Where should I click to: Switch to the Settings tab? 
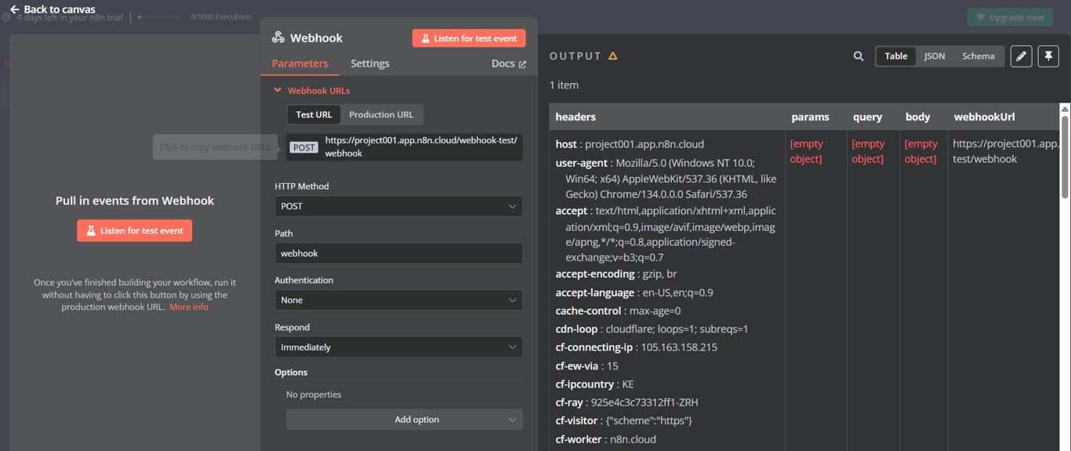369,63
